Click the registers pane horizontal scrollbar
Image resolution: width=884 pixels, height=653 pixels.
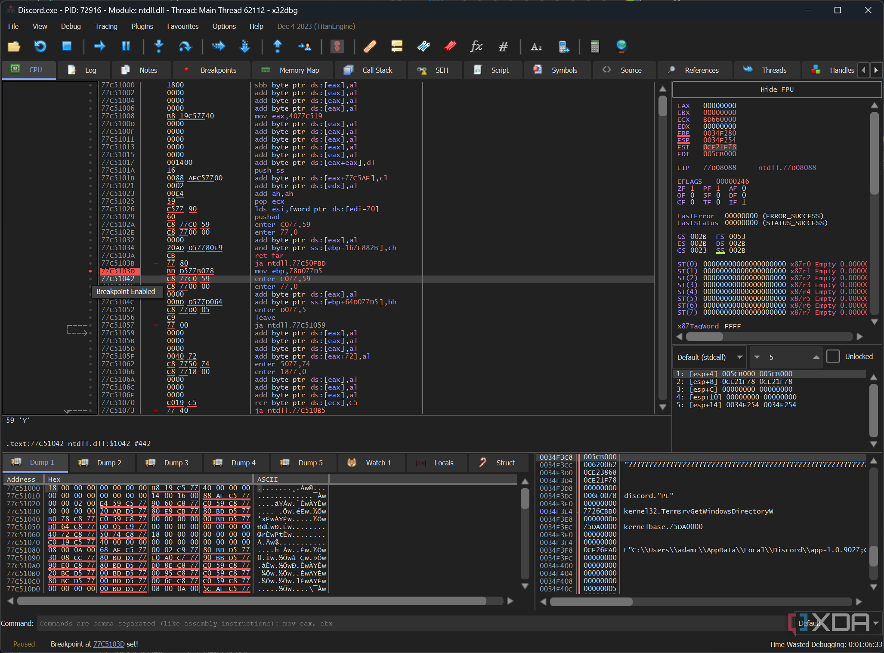pos(705,336)
